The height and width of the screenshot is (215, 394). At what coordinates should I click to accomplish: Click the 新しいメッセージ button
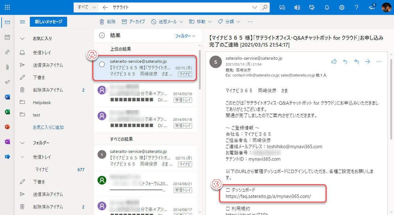point(48,22)
